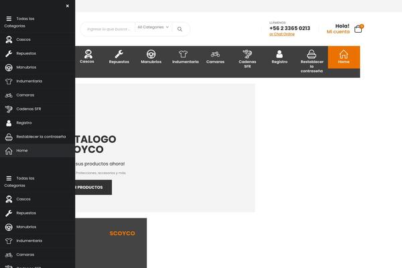Screen dimensions: 402x268
Task: Select Manubrios in the upper sidebar menu
Action: 38,68
